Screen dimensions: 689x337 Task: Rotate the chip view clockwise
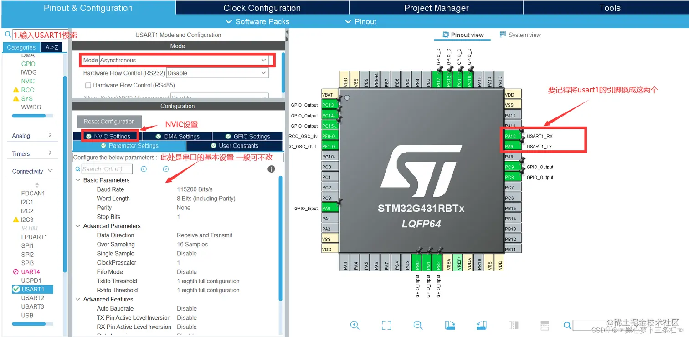[450, 325]
